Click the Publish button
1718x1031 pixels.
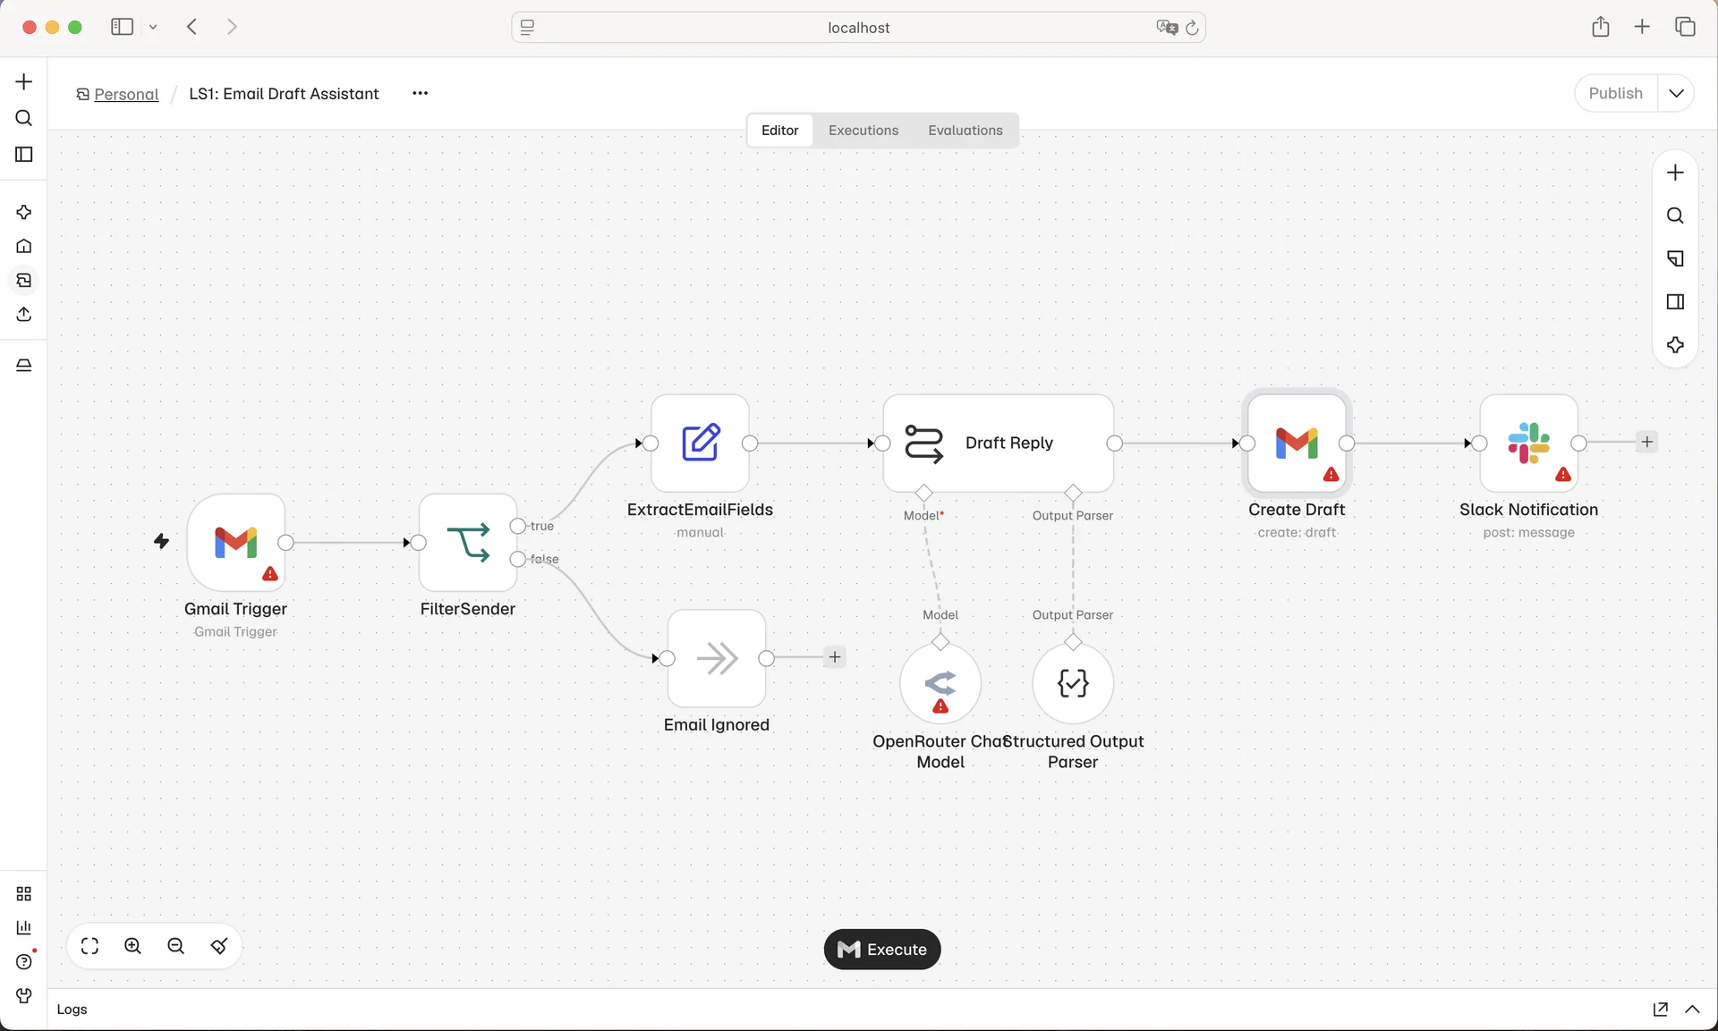click(1615, 93)
